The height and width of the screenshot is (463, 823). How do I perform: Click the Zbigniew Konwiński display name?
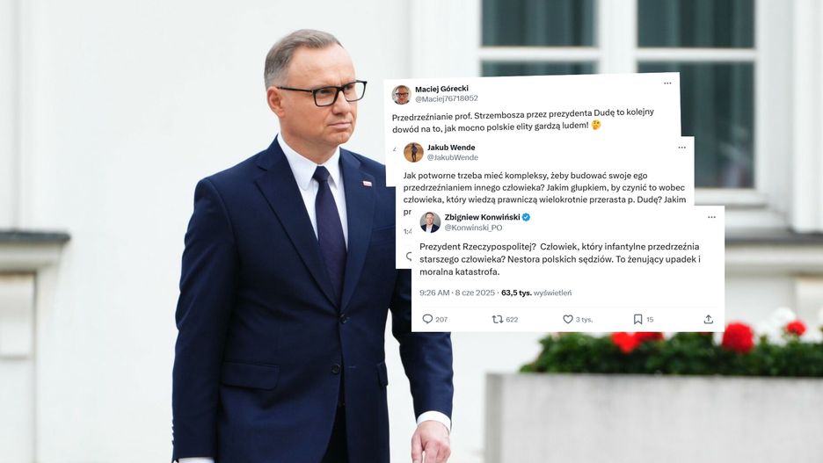[483, 217]
